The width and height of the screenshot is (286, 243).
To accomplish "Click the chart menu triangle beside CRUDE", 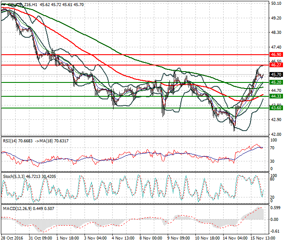I will point(4,5).
